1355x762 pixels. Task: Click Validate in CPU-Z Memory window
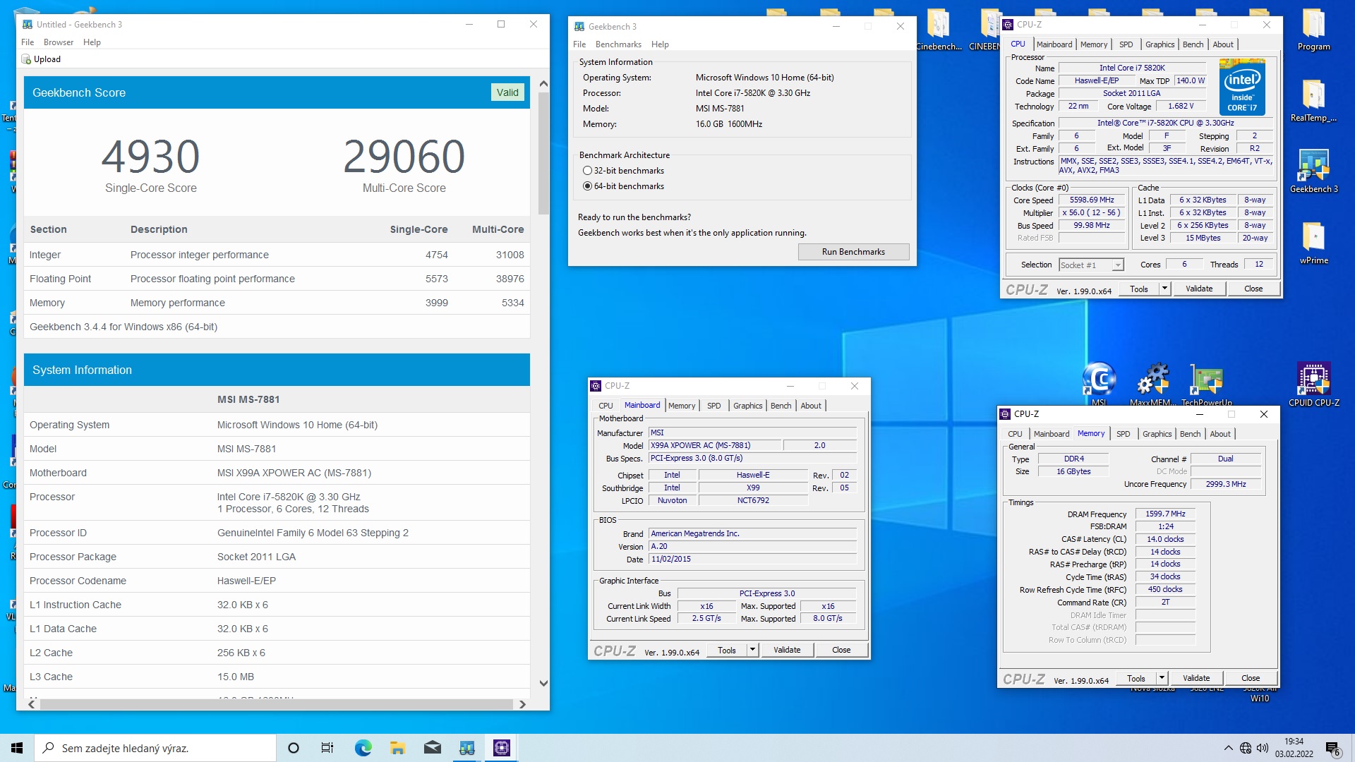(1196, 678)
